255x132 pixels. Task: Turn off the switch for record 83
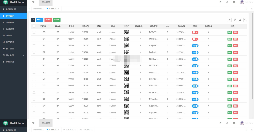(x=195, y=46)
